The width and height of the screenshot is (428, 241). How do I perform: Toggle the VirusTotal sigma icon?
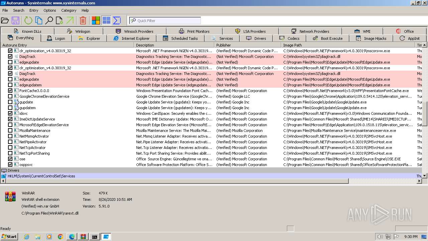tap(117, 21)
